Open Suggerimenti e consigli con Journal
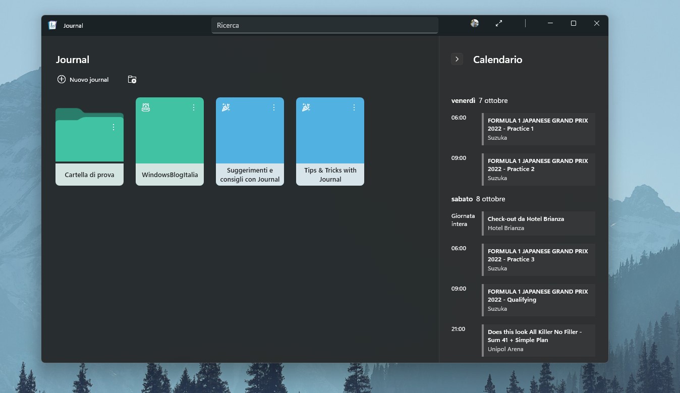This screenshot has width=680, height=393. tap(250, 141)
